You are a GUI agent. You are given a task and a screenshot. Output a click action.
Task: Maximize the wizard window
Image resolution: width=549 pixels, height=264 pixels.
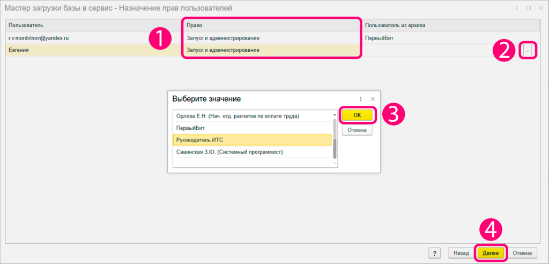click(529, 7)
